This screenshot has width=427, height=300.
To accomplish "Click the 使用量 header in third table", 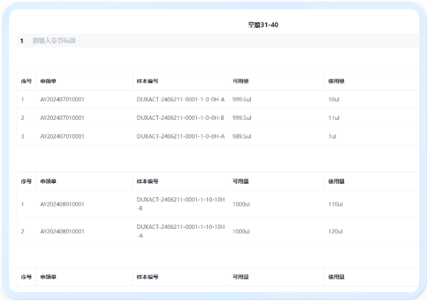I will tap(336, 277).
